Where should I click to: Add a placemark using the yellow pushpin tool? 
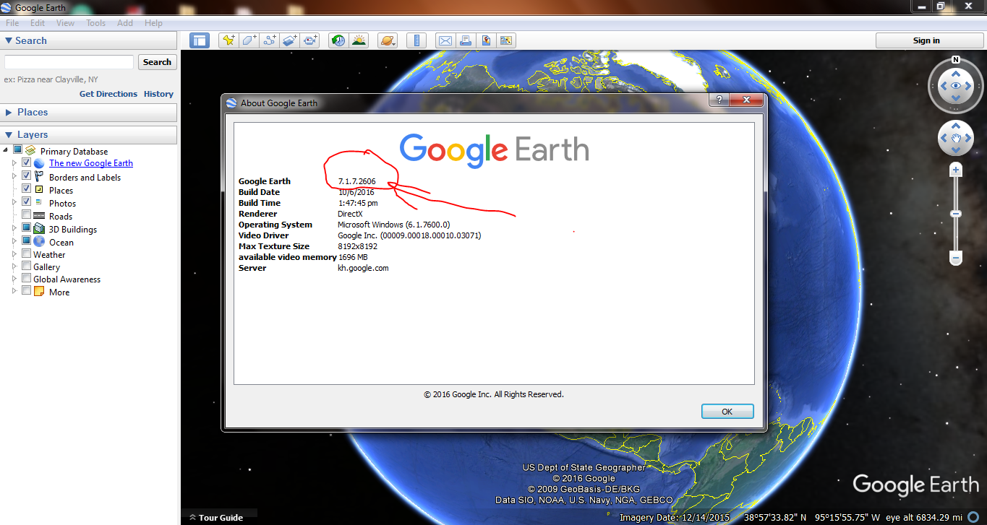(x=228, y=40)
